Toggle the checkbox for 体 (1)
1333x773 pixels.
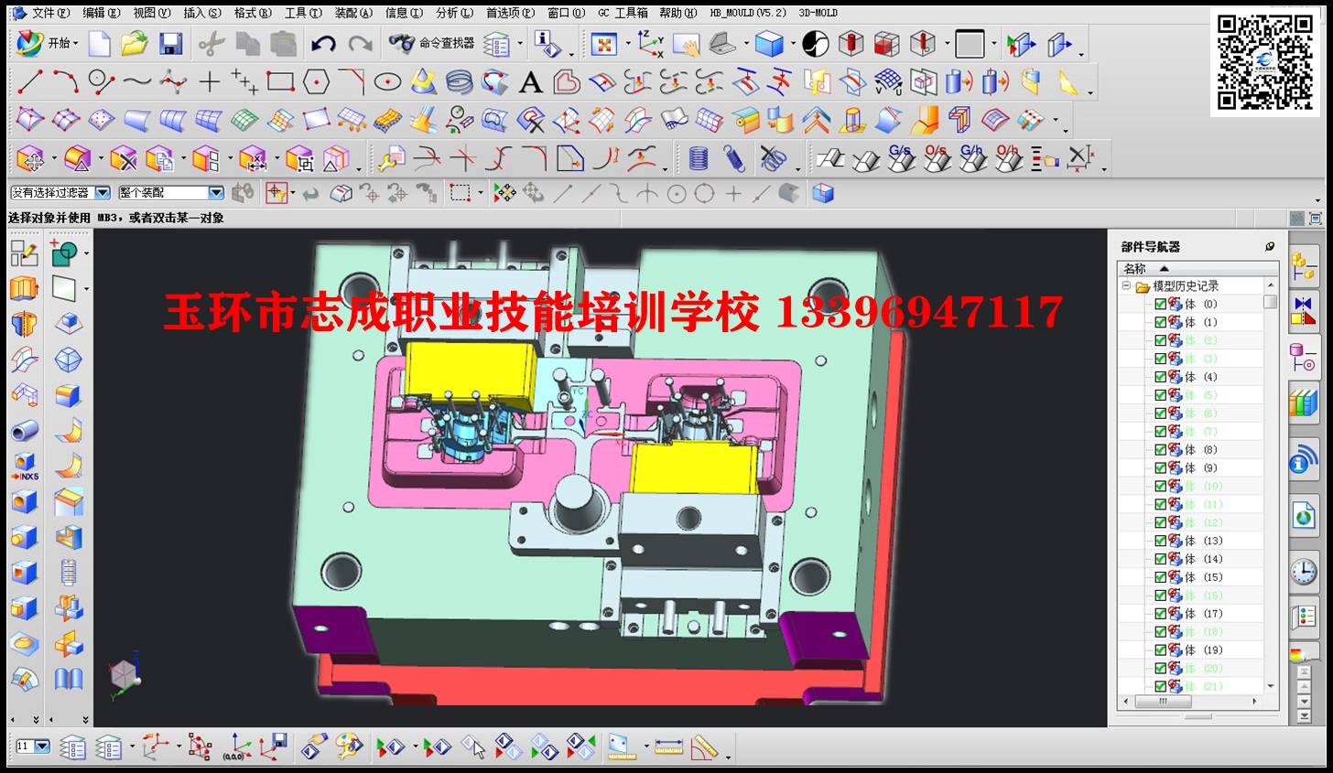1160,322
